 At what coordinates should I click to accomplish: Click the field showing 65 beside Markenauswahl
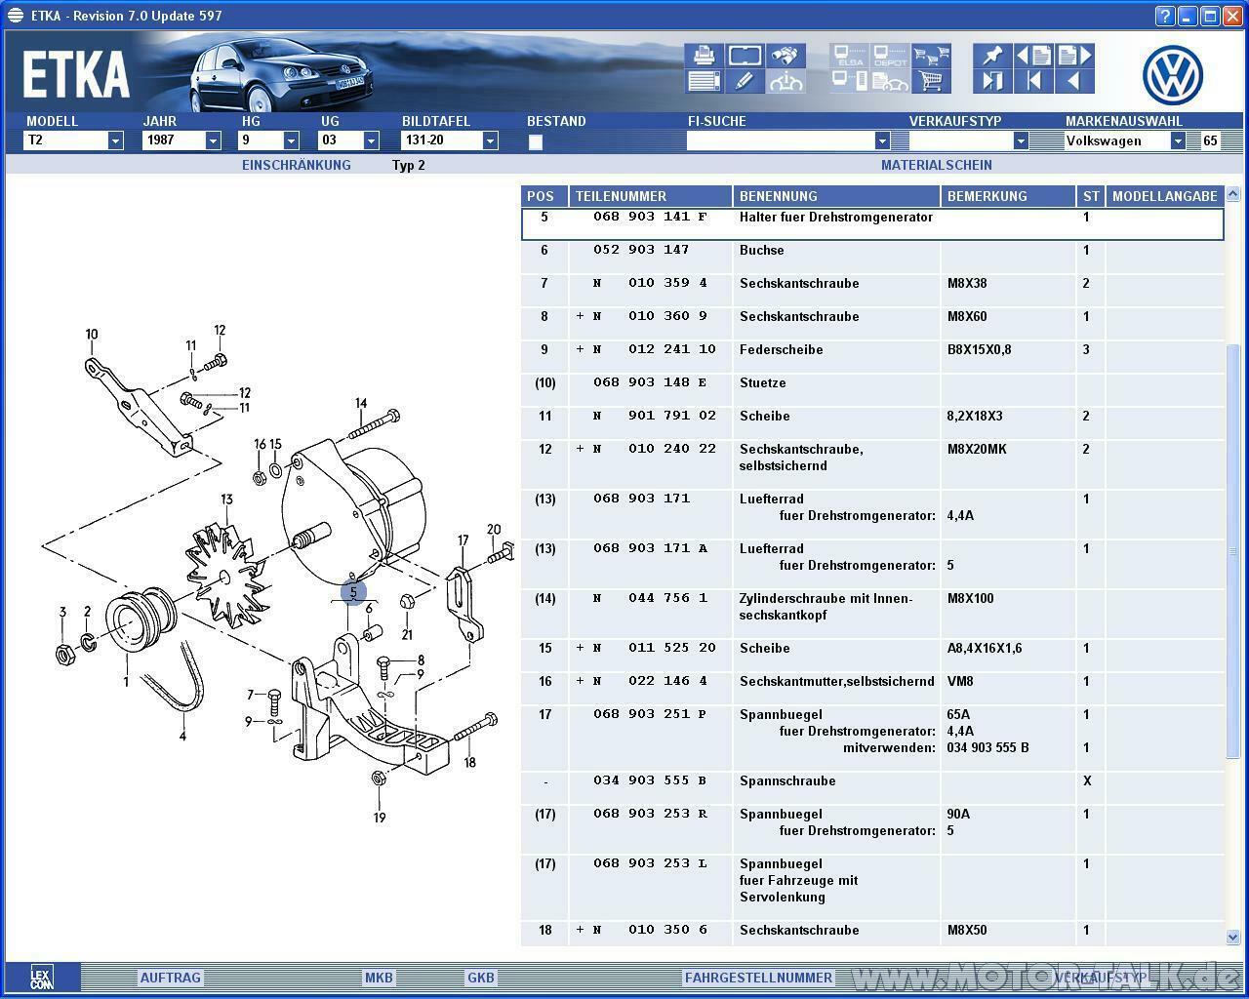click(x=1210, y=140)
